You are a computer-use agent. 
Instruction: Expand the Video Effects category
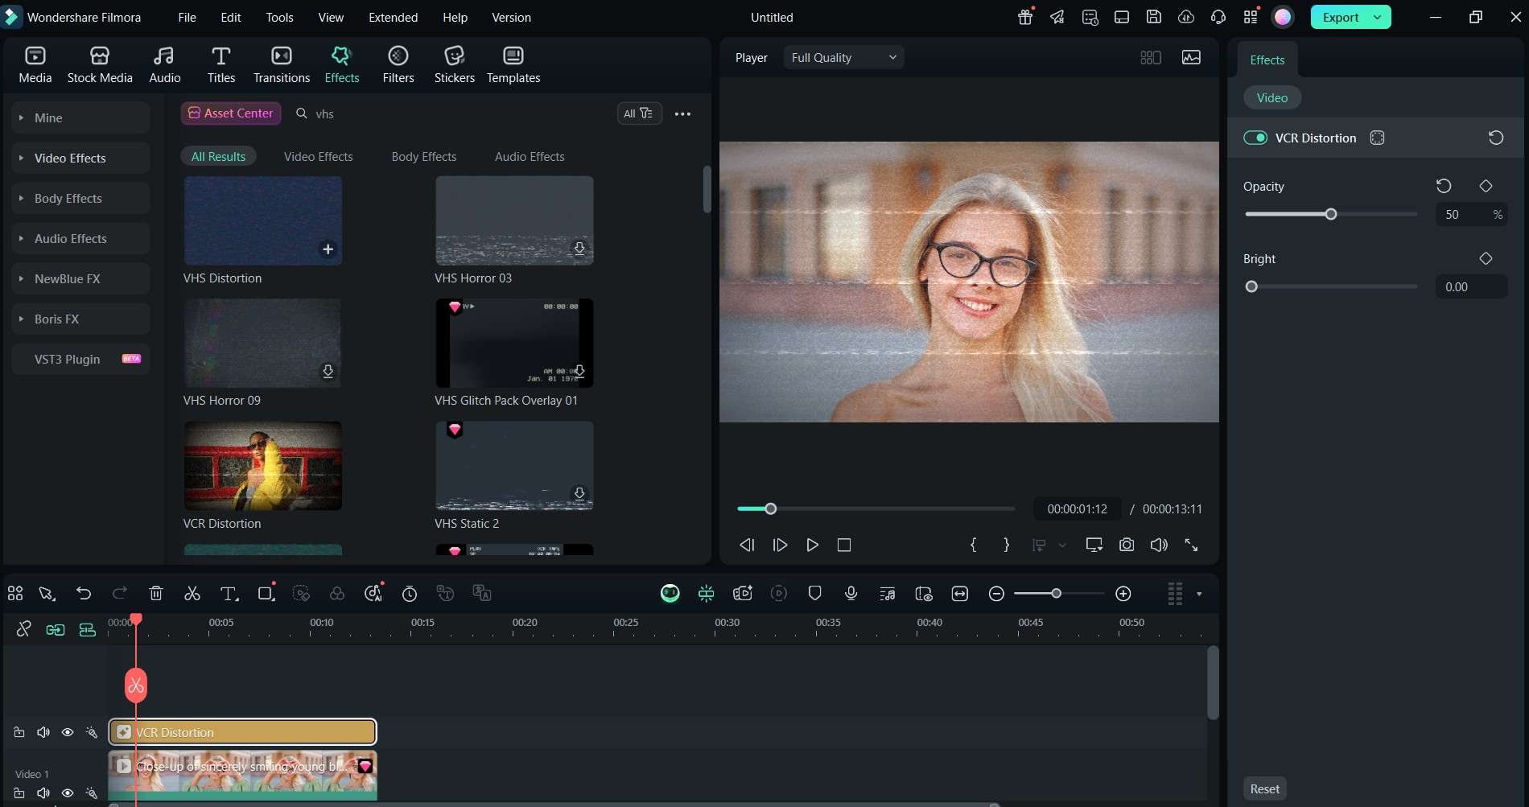coord(80,158)
